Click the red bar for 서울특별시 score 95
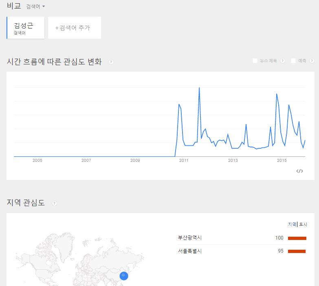Image resolution: width=319 pixels, height=286 pixels. pos(297,251)
